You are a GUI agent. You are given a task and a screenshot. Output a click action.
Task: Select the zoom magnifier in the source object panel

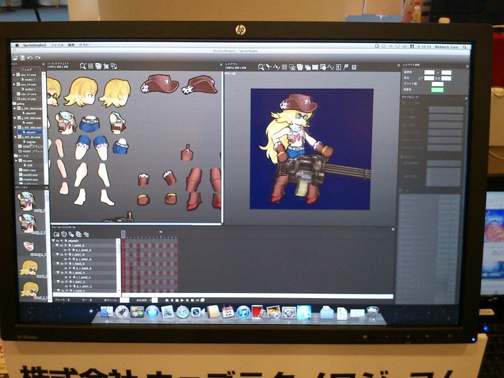tap(83, 66)
